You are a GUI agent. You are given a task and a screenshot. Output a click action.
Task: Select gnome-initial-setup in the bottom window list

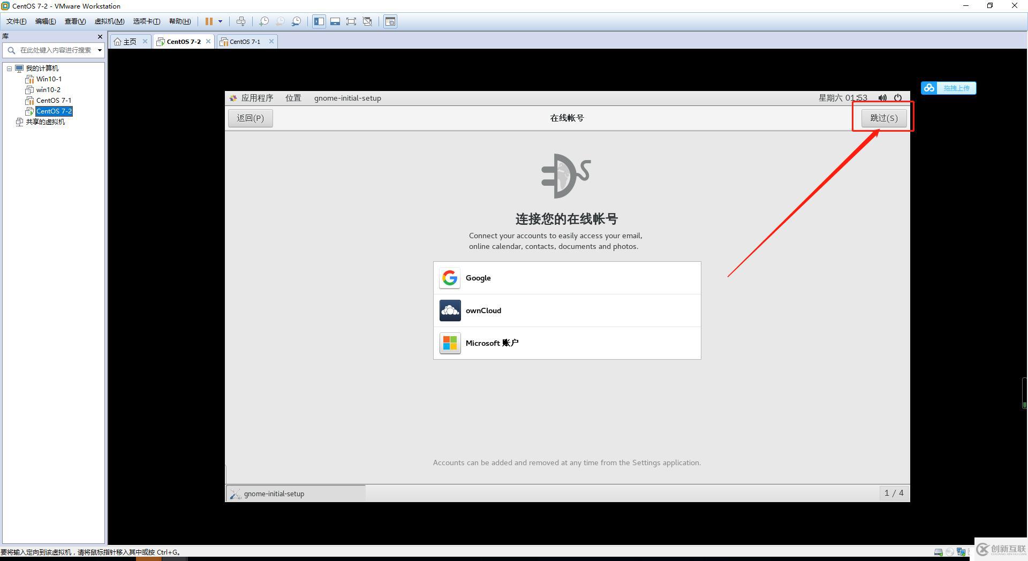296,494
